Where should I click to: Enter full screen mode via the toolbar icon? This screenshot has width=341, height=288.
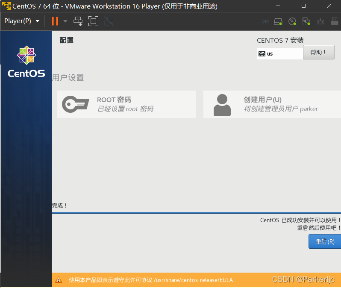click(x=93, y=21)
